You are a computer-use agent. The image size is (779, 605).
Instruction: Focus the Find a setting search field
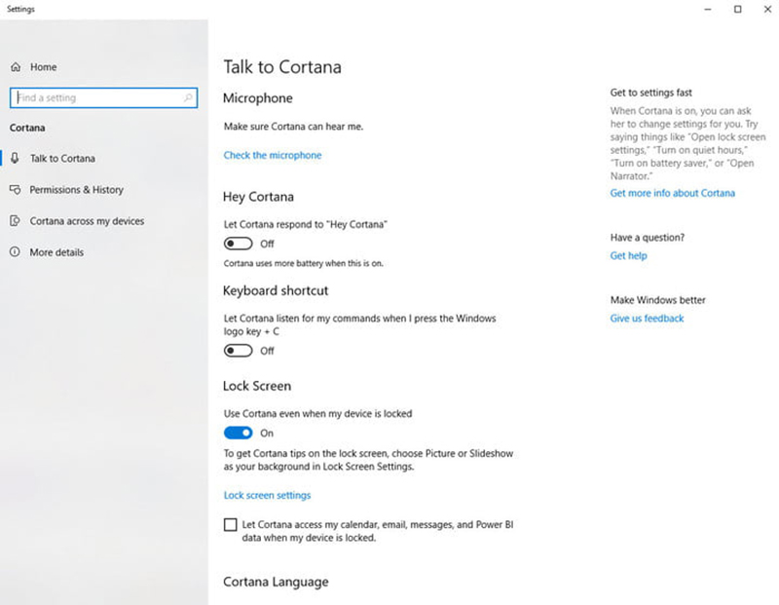[x=103, y=97]
